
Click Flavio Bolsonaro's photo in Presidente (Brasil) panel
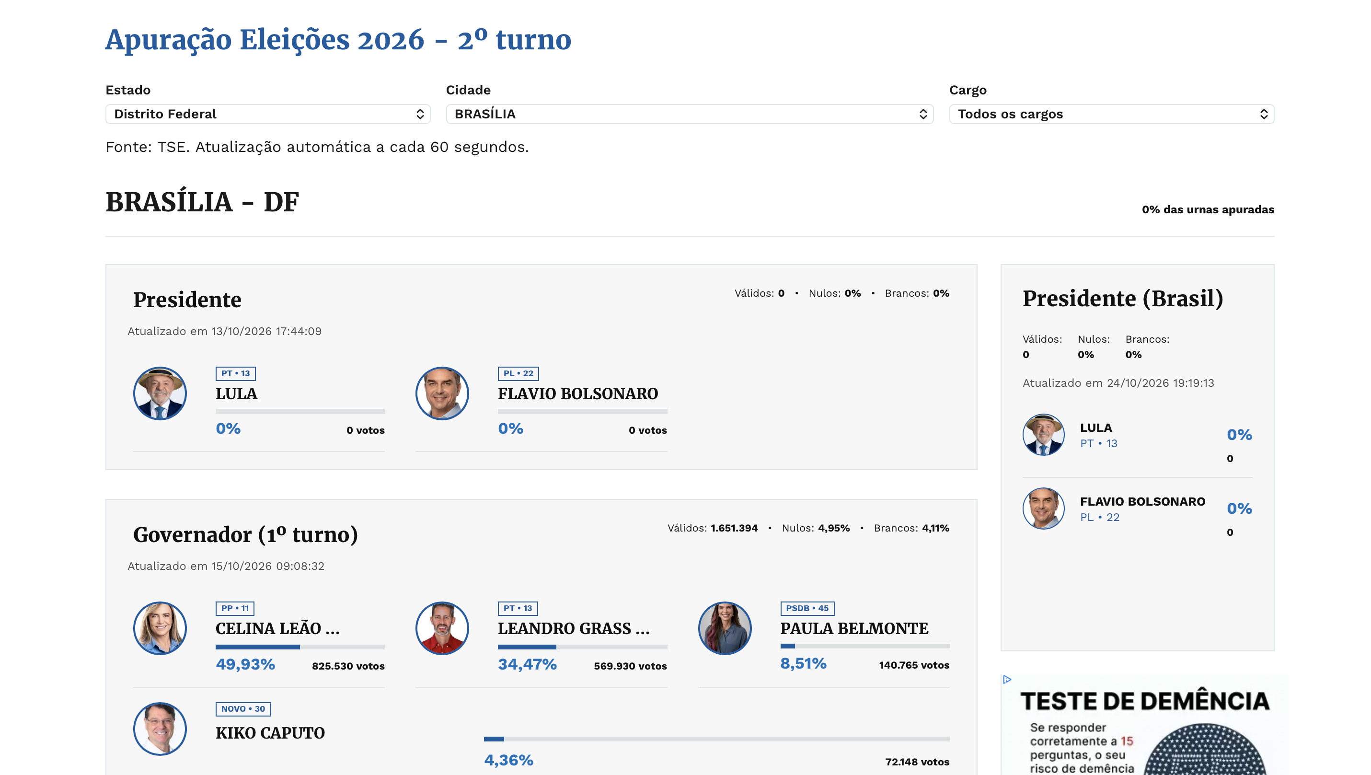pyautogui.click(x=1043, y=509)
